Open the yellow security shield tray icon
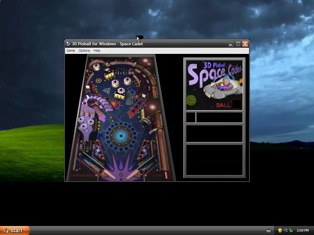The image size is (314, 235). point(280,230)
